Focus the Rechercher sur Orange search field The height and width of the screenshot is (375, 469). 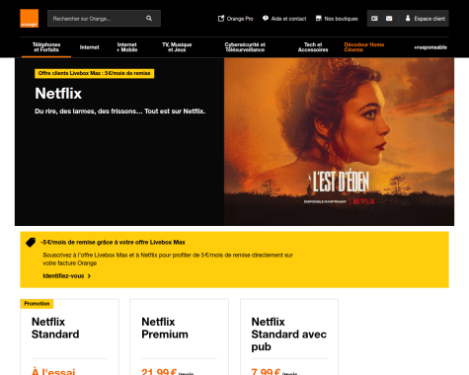click(104, 19)
